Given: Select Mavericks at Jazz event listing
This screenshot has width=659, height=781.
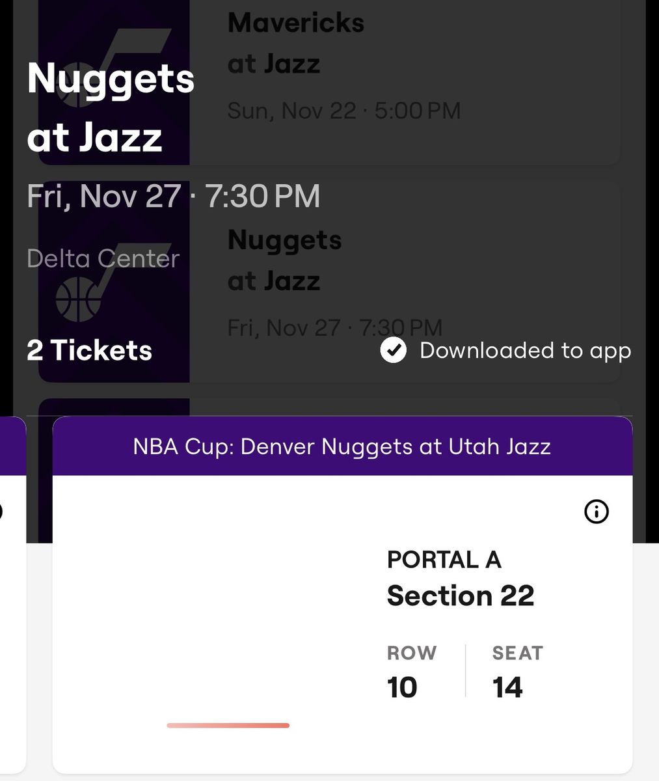Looking at the screenshot, I should pyautogui.click(x=329, y=82).
